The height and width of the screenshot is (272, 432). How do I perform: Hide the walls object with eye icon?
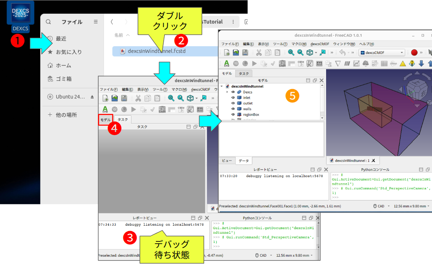point(233,109)
